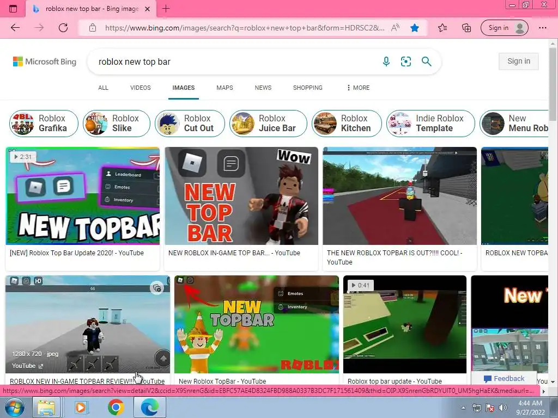Image resolution: width=558 pixels, height=418 pixels.
Task: Switch to the NEWS tab
Action: 263,88
